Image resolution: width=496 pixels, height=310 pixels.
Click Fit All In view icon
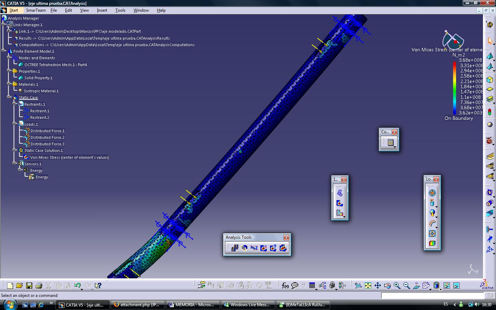pos(368,286)
